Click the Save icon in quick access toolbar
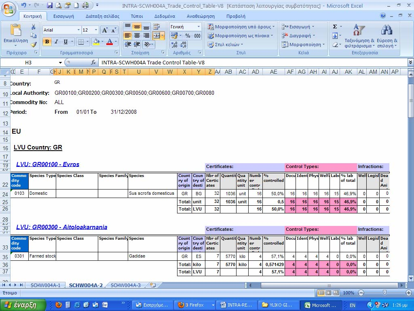The image size is (414, 311). click(50, 5)
